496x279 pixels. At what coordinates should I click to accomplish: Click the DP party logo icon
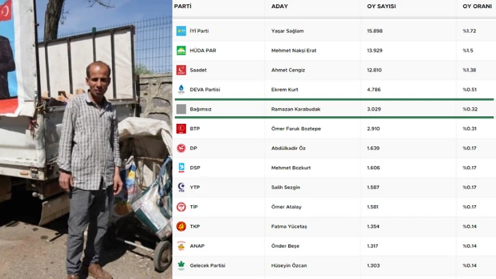point(181,148)
